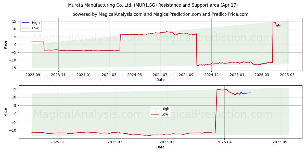Screen dimensions: 306x153
Task: Click the '2023-11' x-axis label in top chart
Action: click(58, 75)
